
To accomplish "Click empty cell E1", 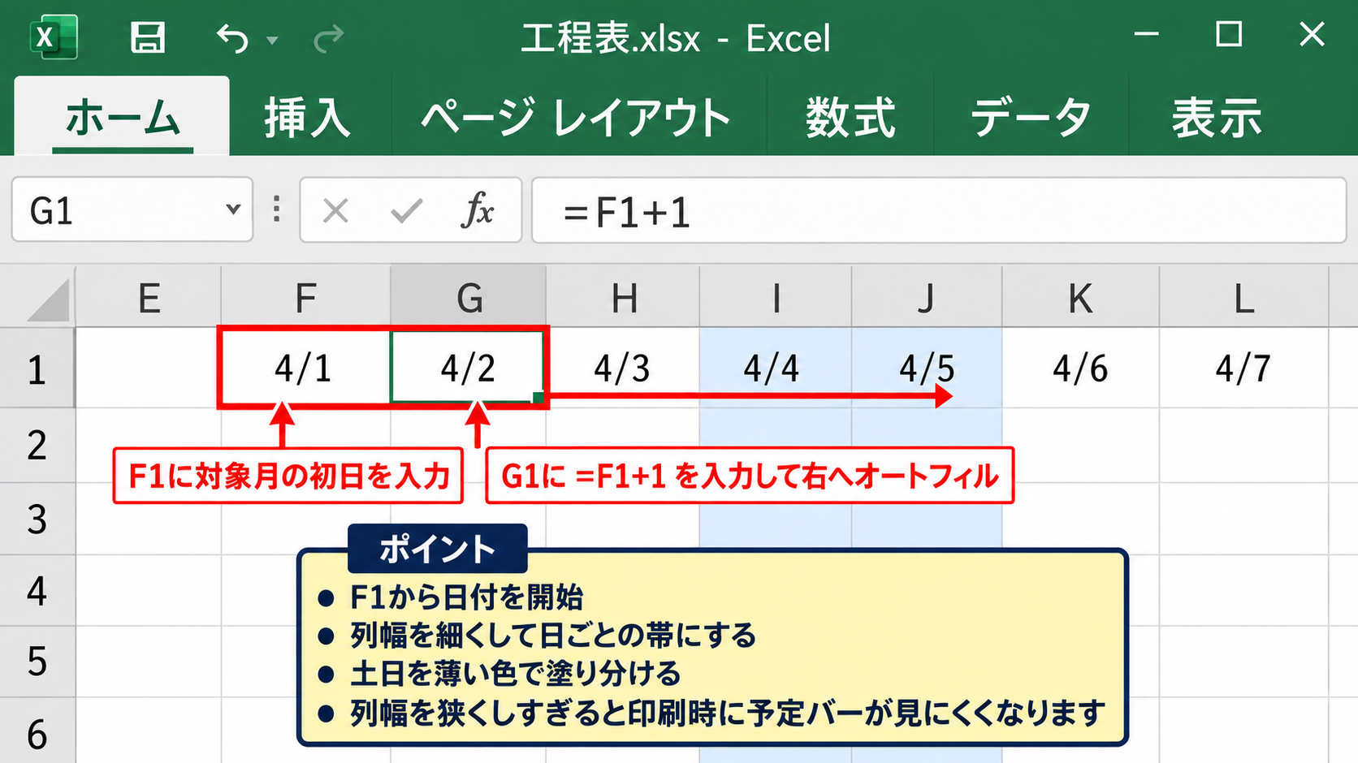I will (149, 368).
